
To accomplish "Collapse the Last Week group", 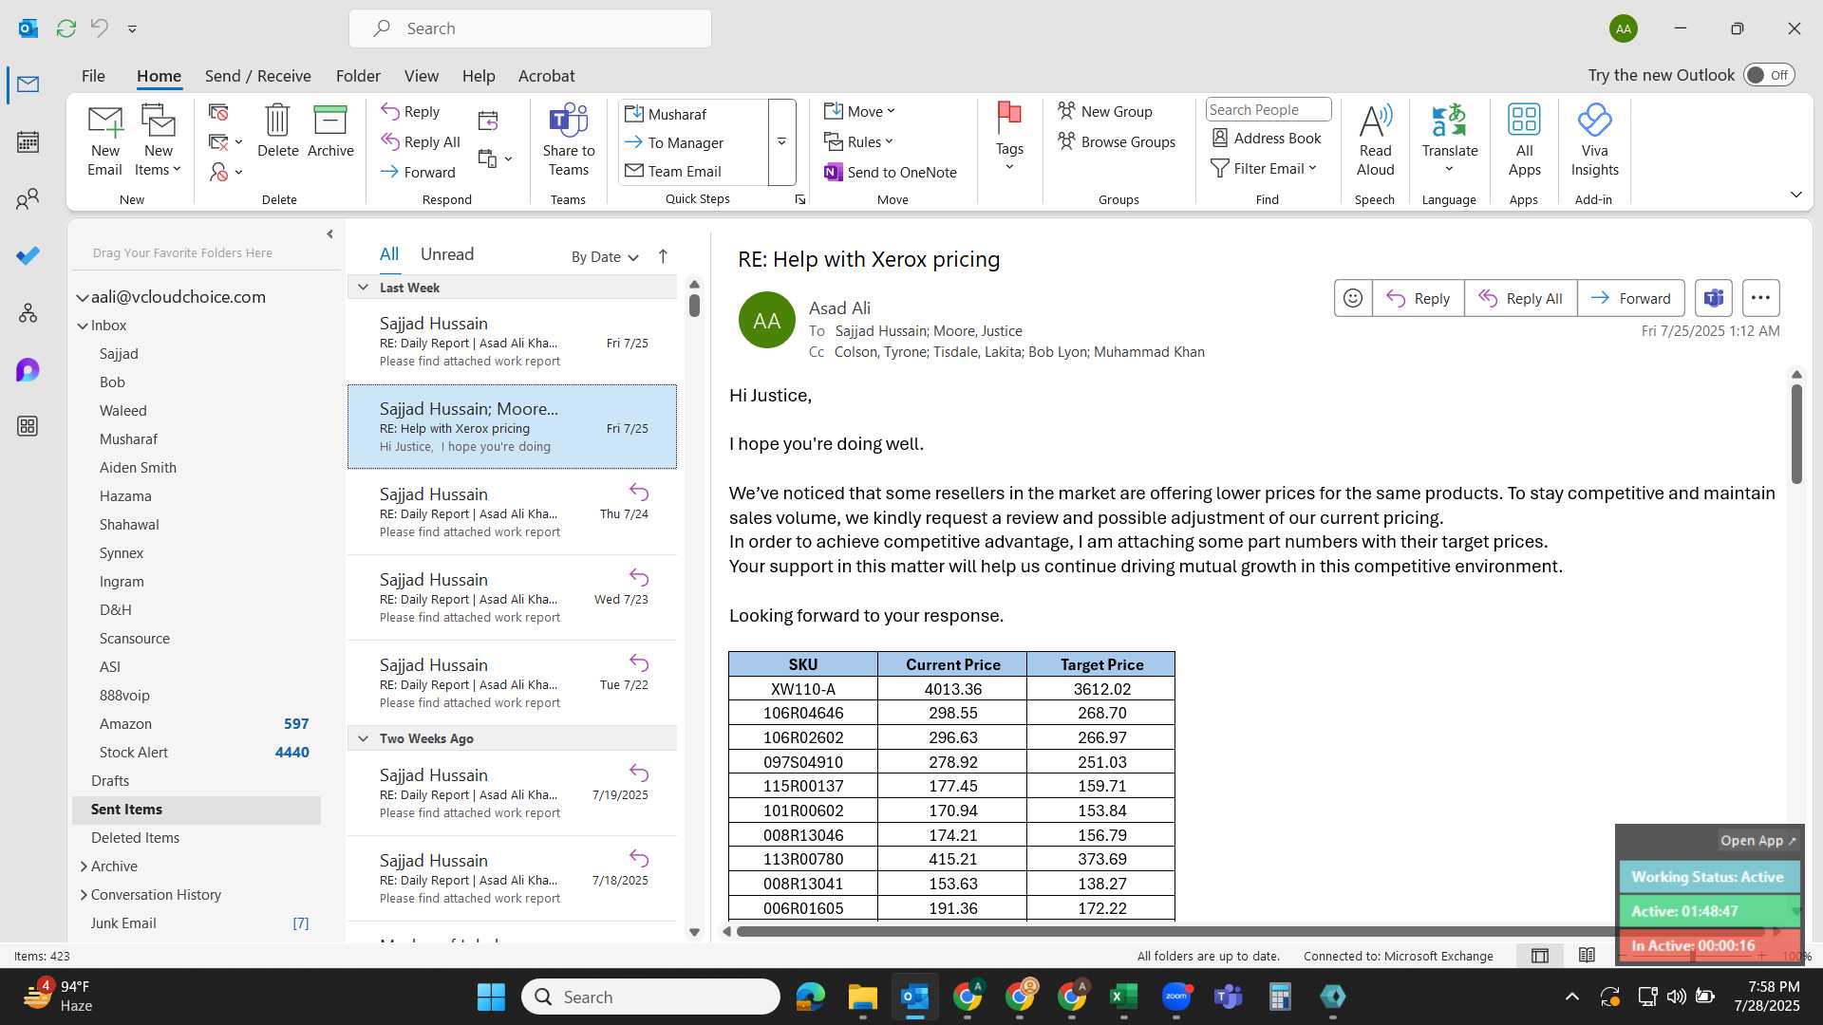I will tap(363, 288).
